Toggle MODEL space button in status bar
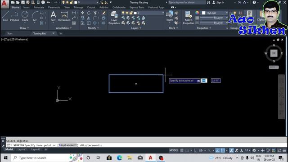The height and width of the screenshot is (162, 288). (174, 150)
